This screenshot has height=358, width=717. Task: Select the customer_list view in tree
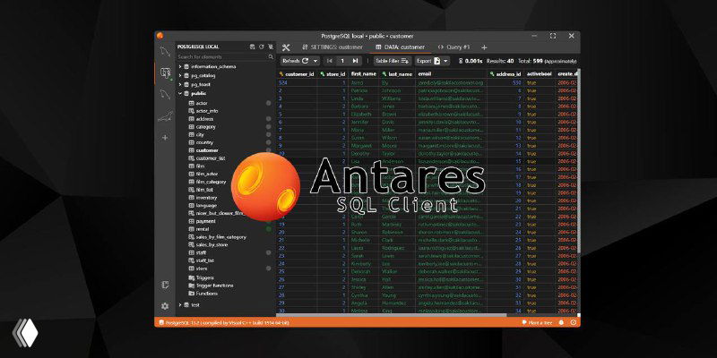(211, 158)
